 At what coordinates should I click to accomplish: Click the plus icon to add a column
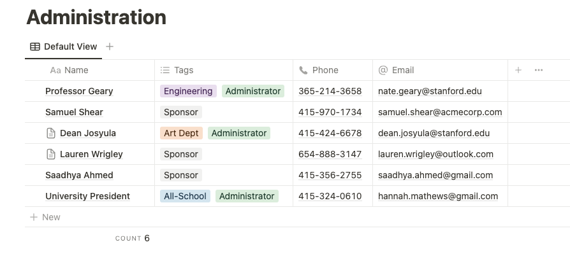[518, 70]
